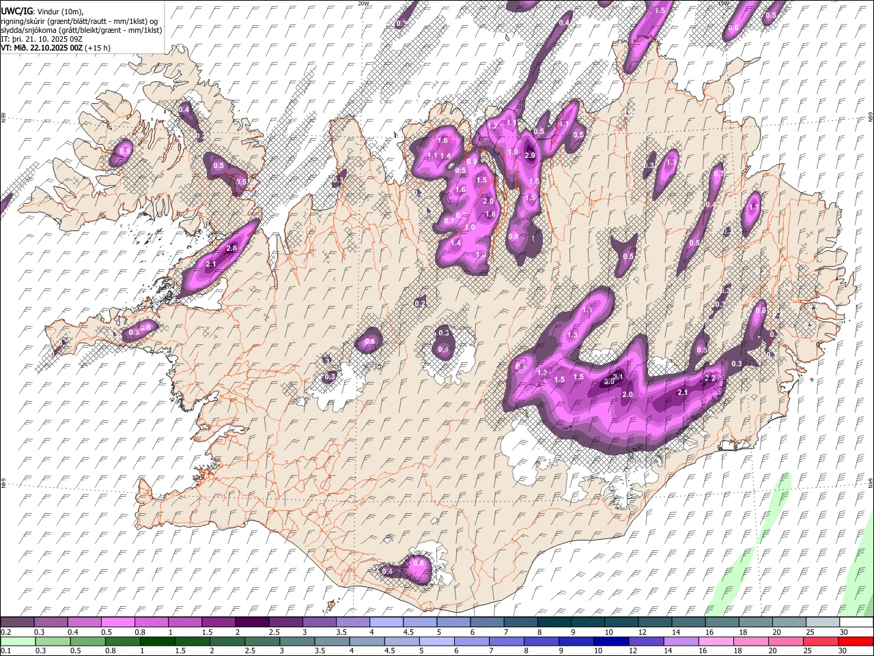
Task: Click the darkest purple top-row swatch at 2
Action: [x=251, y=623]
